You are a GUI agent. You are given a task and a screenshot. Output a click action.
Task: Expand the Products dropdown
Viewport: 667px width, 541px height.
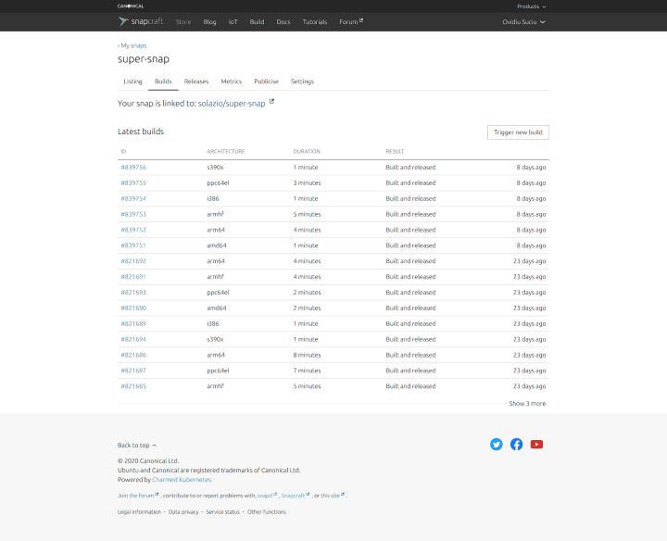click(x=532, y=6)
